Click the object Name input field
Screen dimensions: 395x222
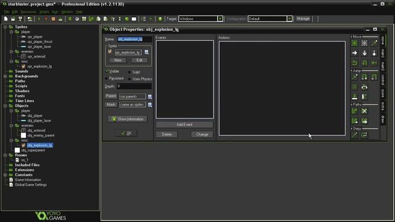point(135,39)
